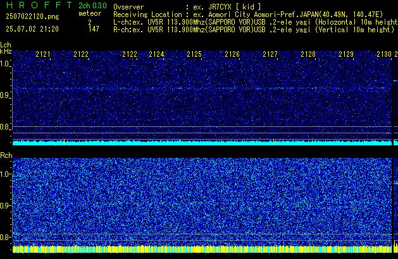
Task: Click the observer line with JR7CYX
Action: pyautogui.click(x=187, y=7)
